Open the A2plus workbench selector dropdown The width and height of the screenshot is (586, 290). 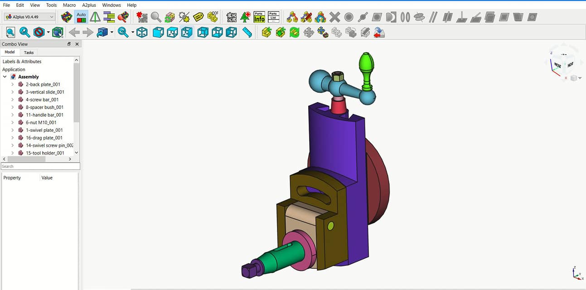(x=29, y=17)
